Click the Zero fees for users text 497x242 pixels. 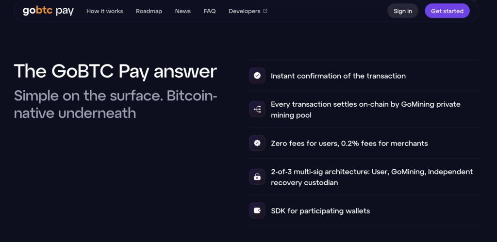pyautogui.click(x=305, y=144)
